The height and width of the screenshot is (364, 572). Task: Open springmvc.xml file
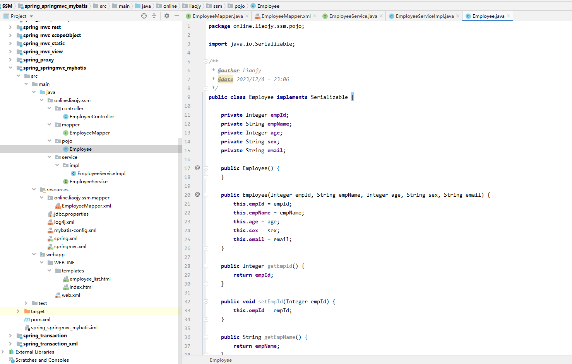pos(67,246)
